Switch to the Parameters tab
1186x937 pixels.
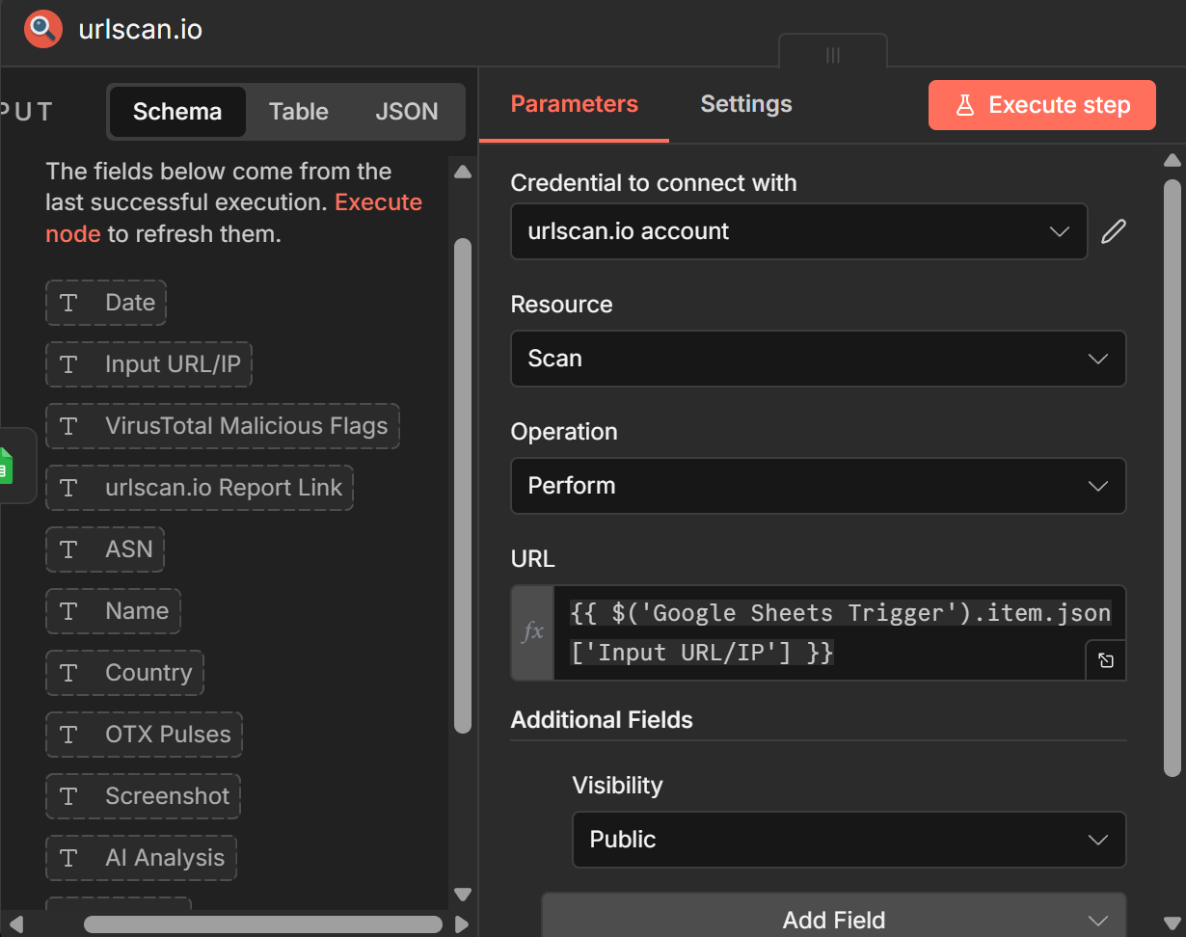574,104
